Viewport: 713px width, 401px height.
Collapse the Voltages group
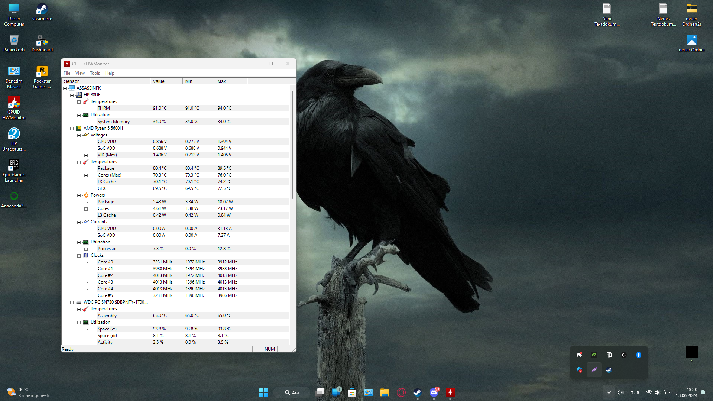pos(79,135)
